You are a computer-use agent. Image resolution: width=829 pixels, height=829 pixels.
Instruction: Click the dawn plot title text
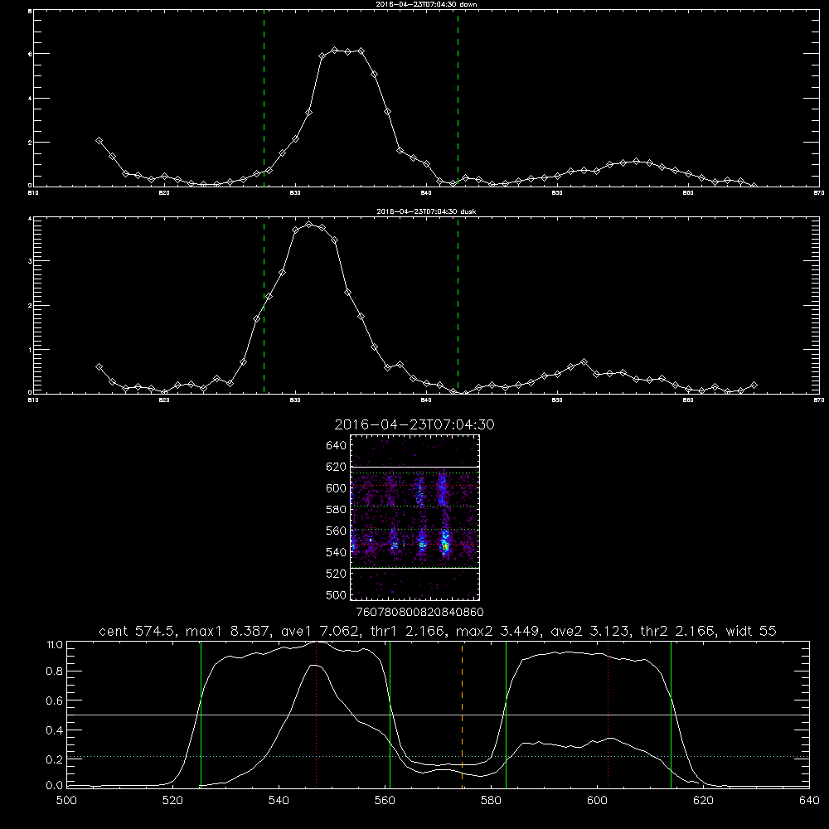coord(426,3)
